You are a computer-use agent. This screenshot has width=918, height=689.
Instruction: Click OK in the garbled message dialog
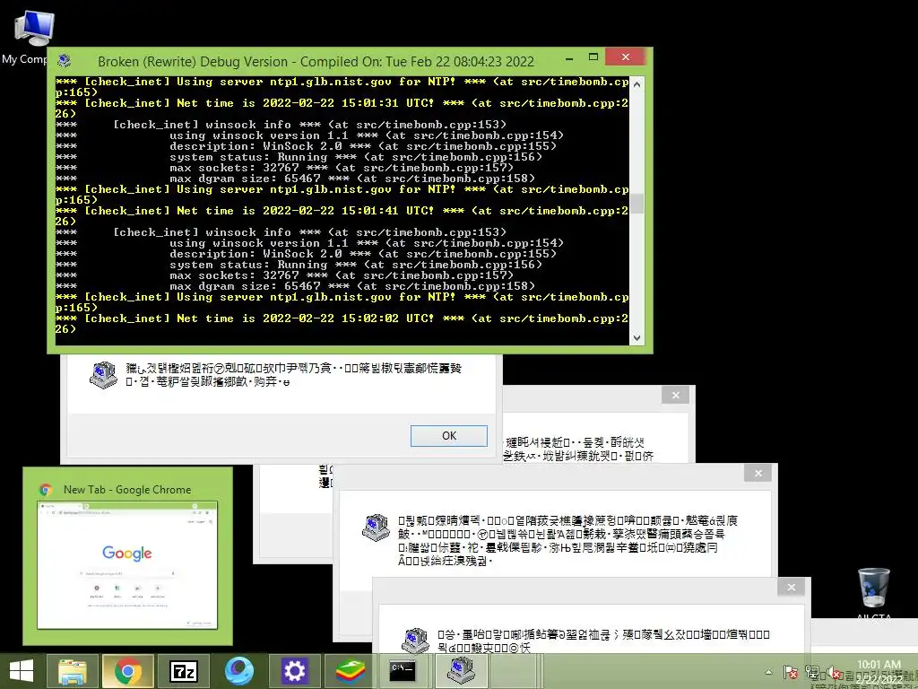pos(449,436)
